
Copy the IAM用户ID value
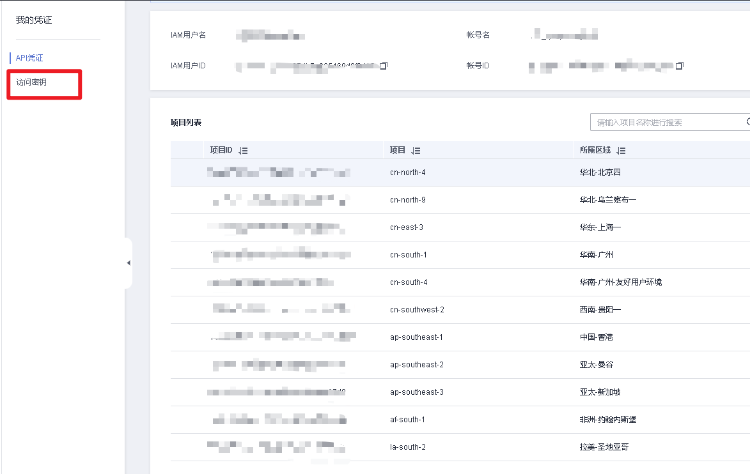click(384, 66)
